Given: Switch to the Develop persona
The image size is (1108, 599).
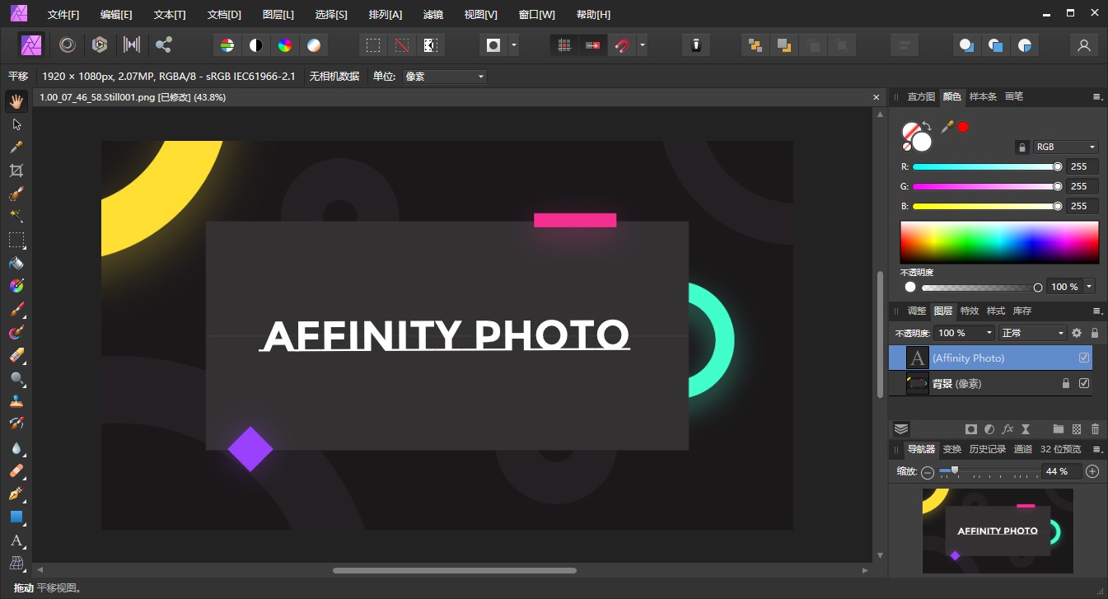Looking at the screenshot, I should (x=100, y=45).
